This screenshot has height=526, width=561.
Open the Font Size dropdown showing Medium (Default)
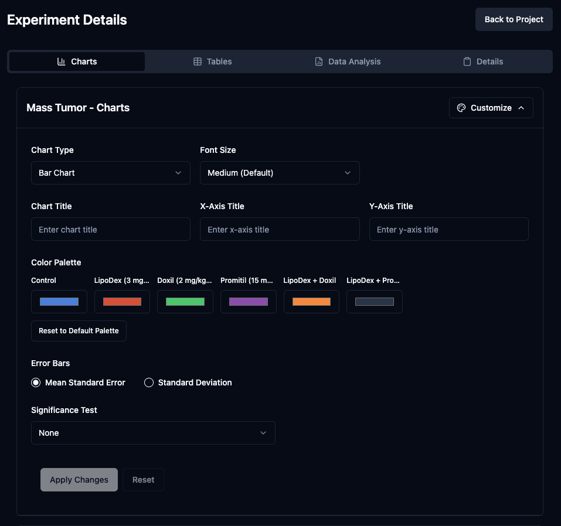tap(280, 173)
